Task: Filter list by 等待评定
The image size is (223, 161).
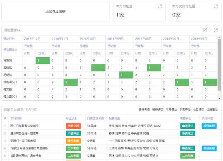Action: tap(158, 109)
